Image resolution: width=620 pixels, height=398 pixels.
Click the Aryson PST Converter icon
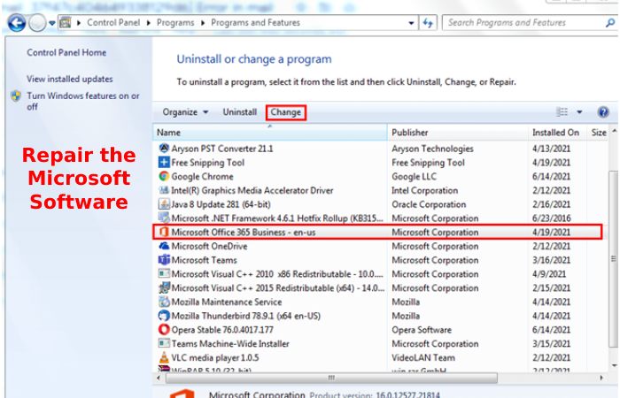(164, 149)
